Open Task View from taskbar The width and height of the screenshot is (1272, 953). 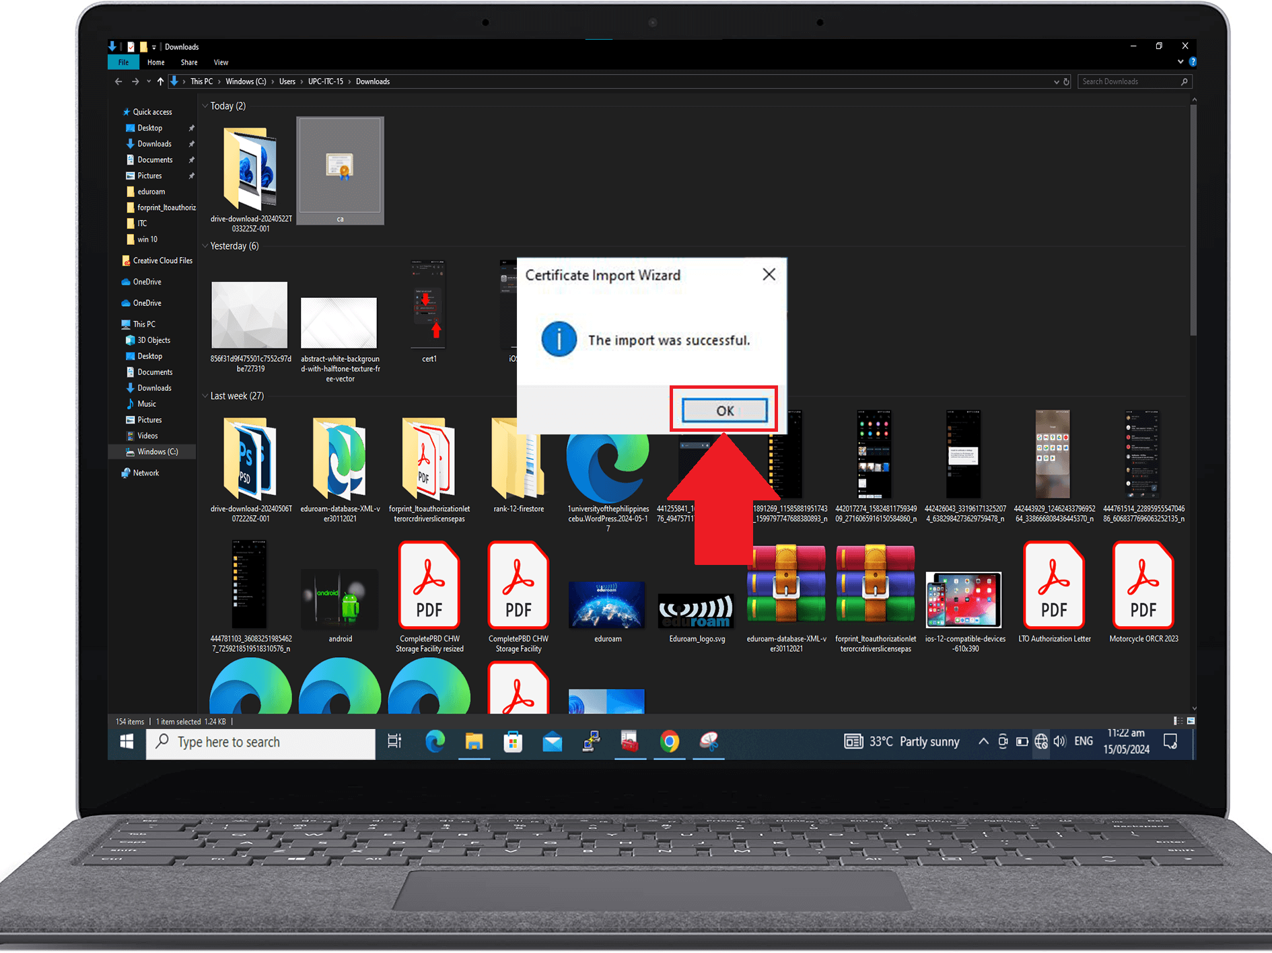coord(394,742)
